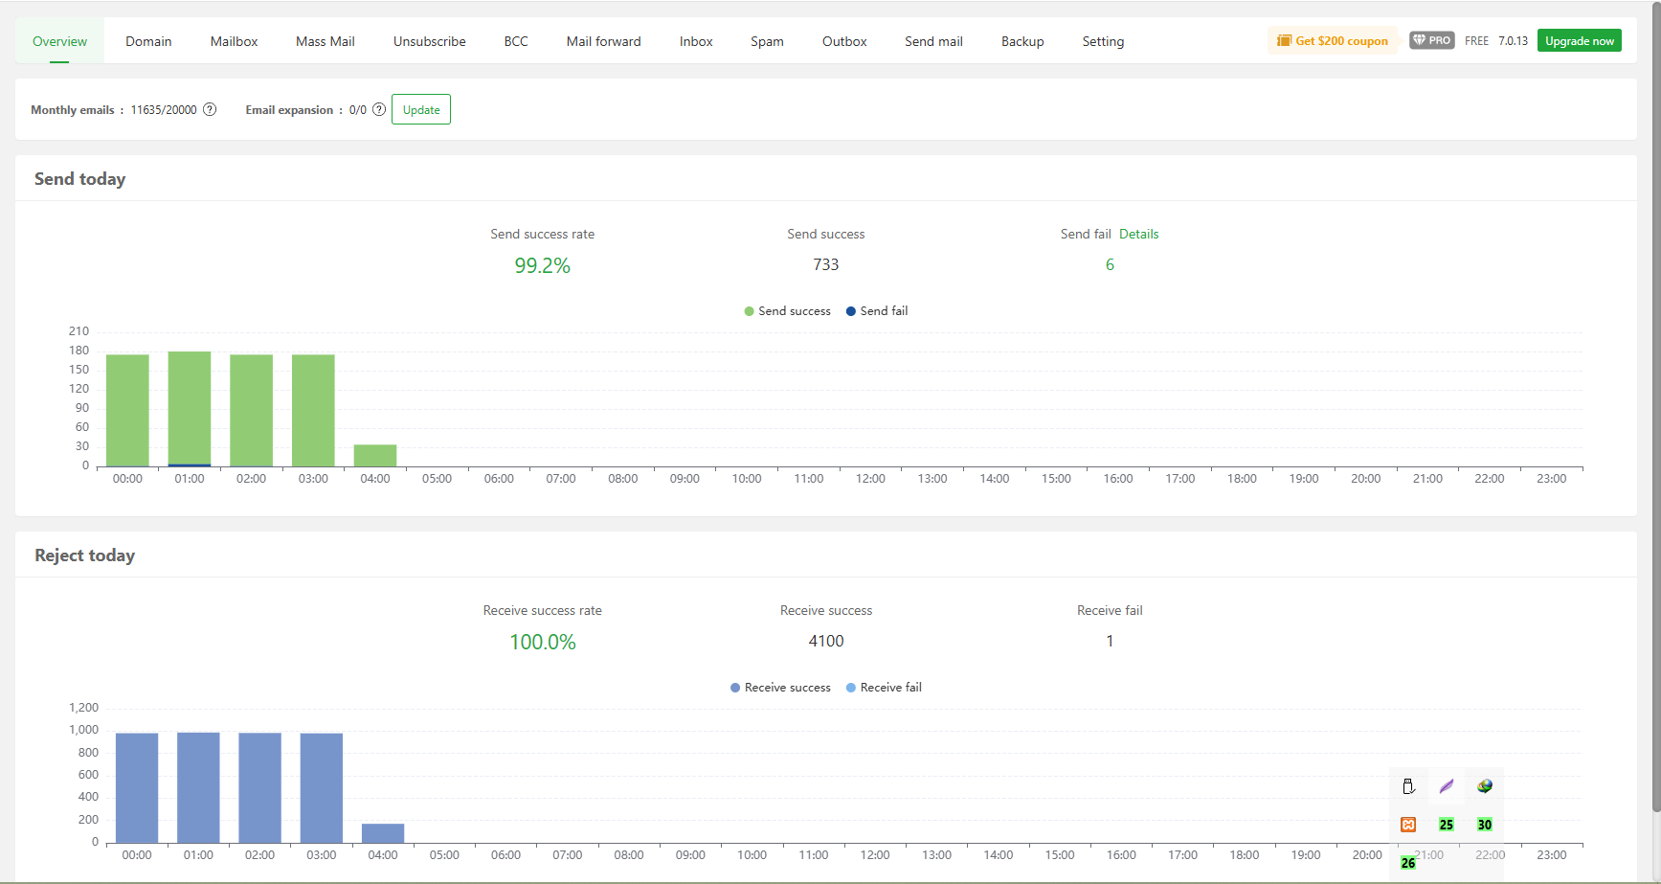This screenshot has height=884, width=1661.
Task: Open the Spam tab
Action: click(x=767, y=41)
